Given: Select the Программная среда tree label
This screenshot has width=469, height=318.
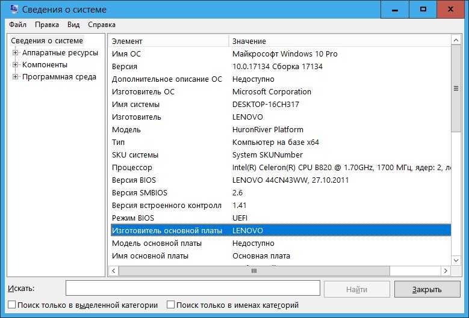Looking at the screenshot, I should [x=59, y=77].
